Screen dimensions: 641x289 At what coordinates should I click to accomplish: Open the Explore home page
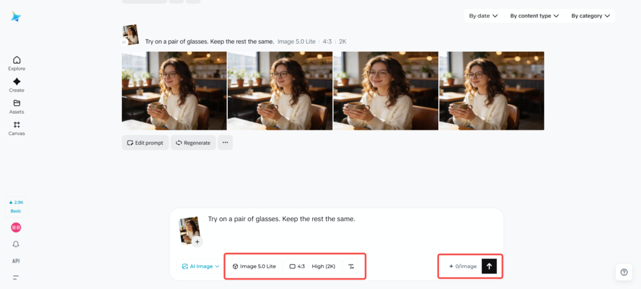[x=16, y=63]
